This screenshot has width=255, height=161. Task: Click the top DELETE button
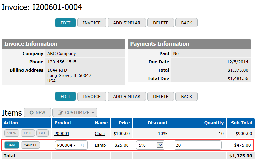tap(161, 23)
